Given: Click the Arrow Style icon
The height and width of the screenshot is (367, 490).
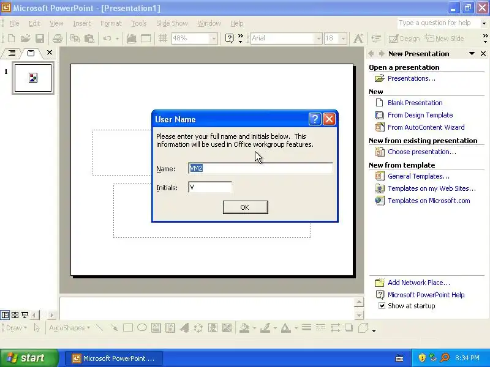Looking at the screenshot, I should [x=335, y=328].
